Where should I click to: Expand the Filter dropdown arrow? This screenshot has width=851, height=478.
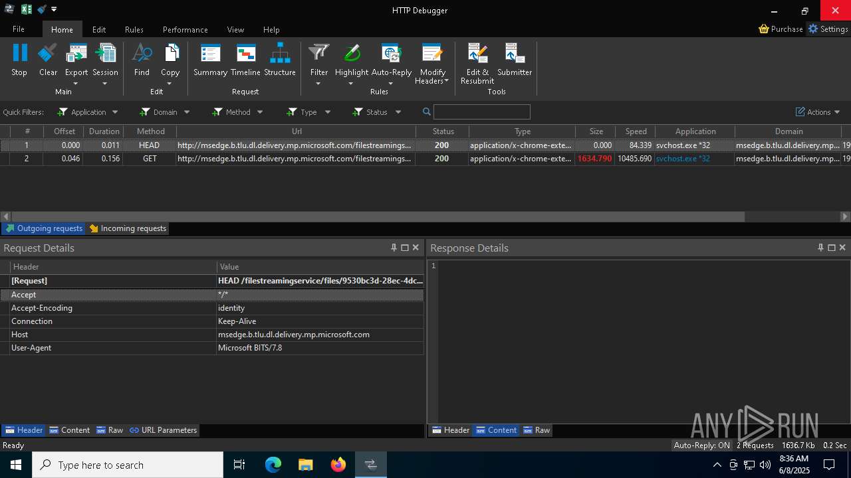318,83
